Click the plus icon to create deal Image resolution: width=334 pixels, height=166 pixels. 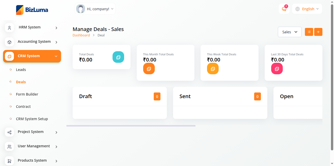pos(318,32)
